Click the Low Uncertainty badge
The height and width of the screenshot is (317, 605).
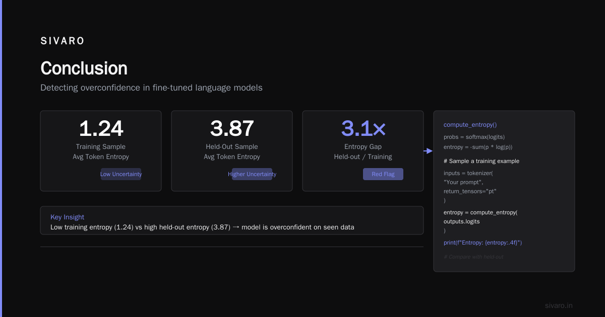pyautogui.click(x=121, y=174)
